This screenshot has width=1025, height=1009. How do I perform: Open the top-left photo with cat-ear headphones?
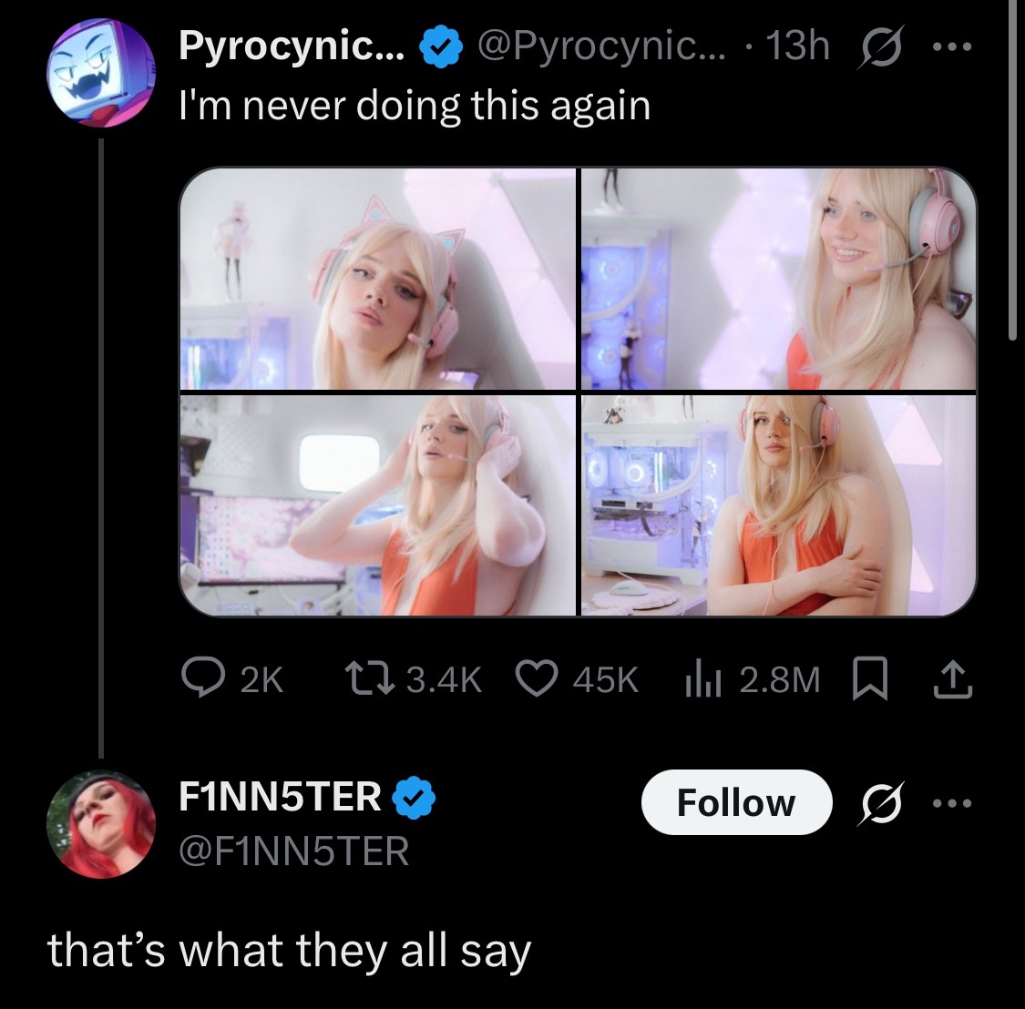coord(378,279)
